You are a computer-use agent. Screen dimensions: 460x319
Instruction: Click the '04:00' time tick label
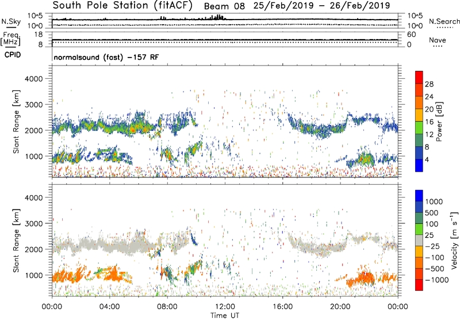tap(109, 307)
